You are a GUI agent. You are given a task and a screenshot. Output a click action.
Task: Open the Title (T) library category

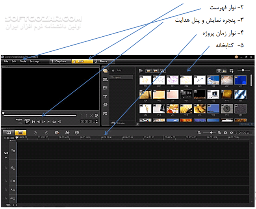[x=105, y=97]
